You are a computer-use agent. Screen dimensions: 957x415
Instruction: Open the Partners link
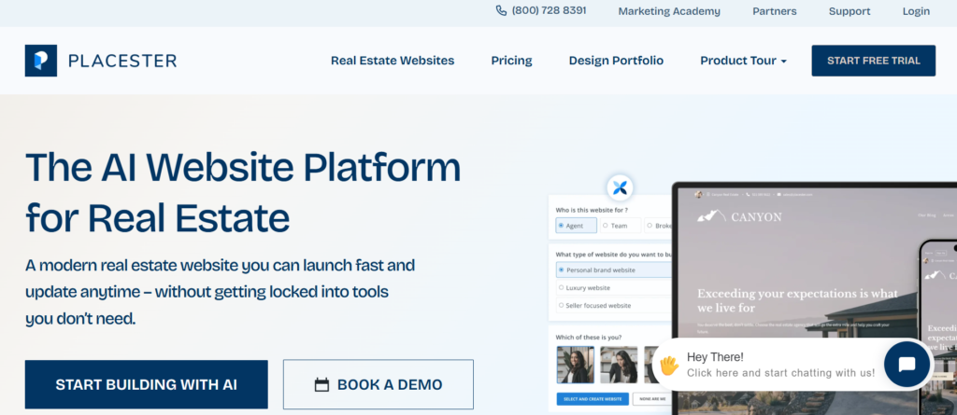[x=774, y=11]
